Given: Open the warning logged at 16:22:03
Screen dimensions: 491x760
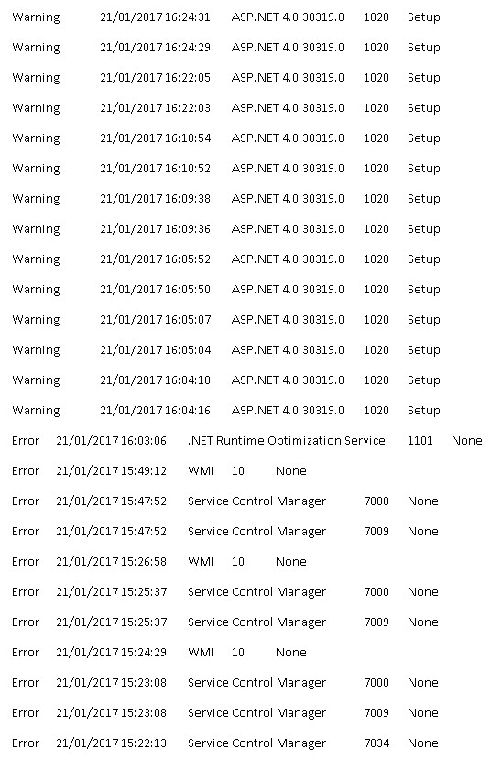Looking at the screenshot, I should pos(226,107).
